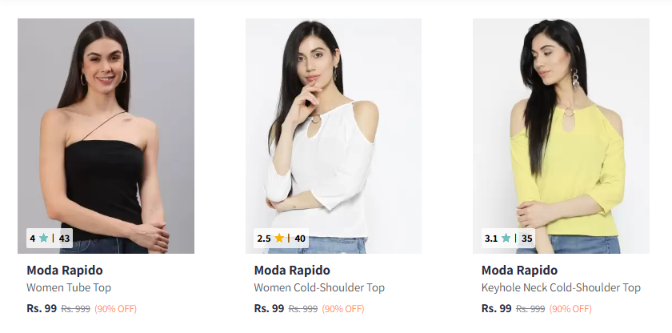
Task: Click the Moda Rapido brand above Keyhole Neck Top
Action: click(x=519, y=270)
